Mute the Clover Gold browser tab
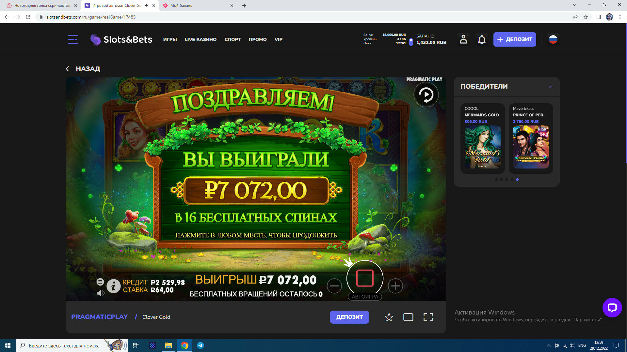Image resolution: width=627 pixels, height=352 pixels. 147,6
